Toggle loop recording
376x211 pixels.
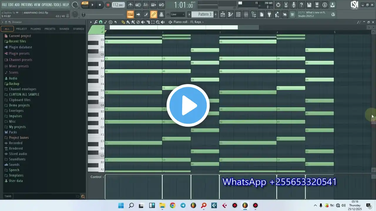click(161, 5)
